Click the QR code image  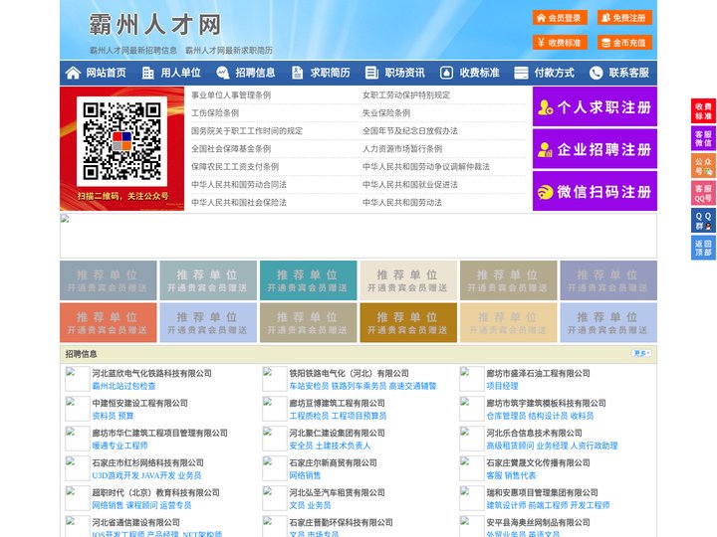coord(121,141)
